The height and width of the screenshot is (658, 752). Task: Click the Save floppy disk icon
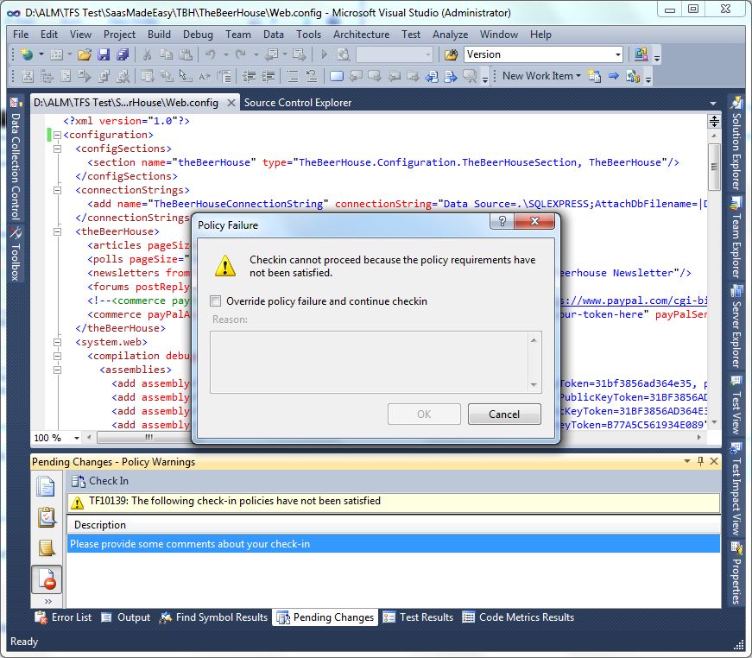(104, 54)
